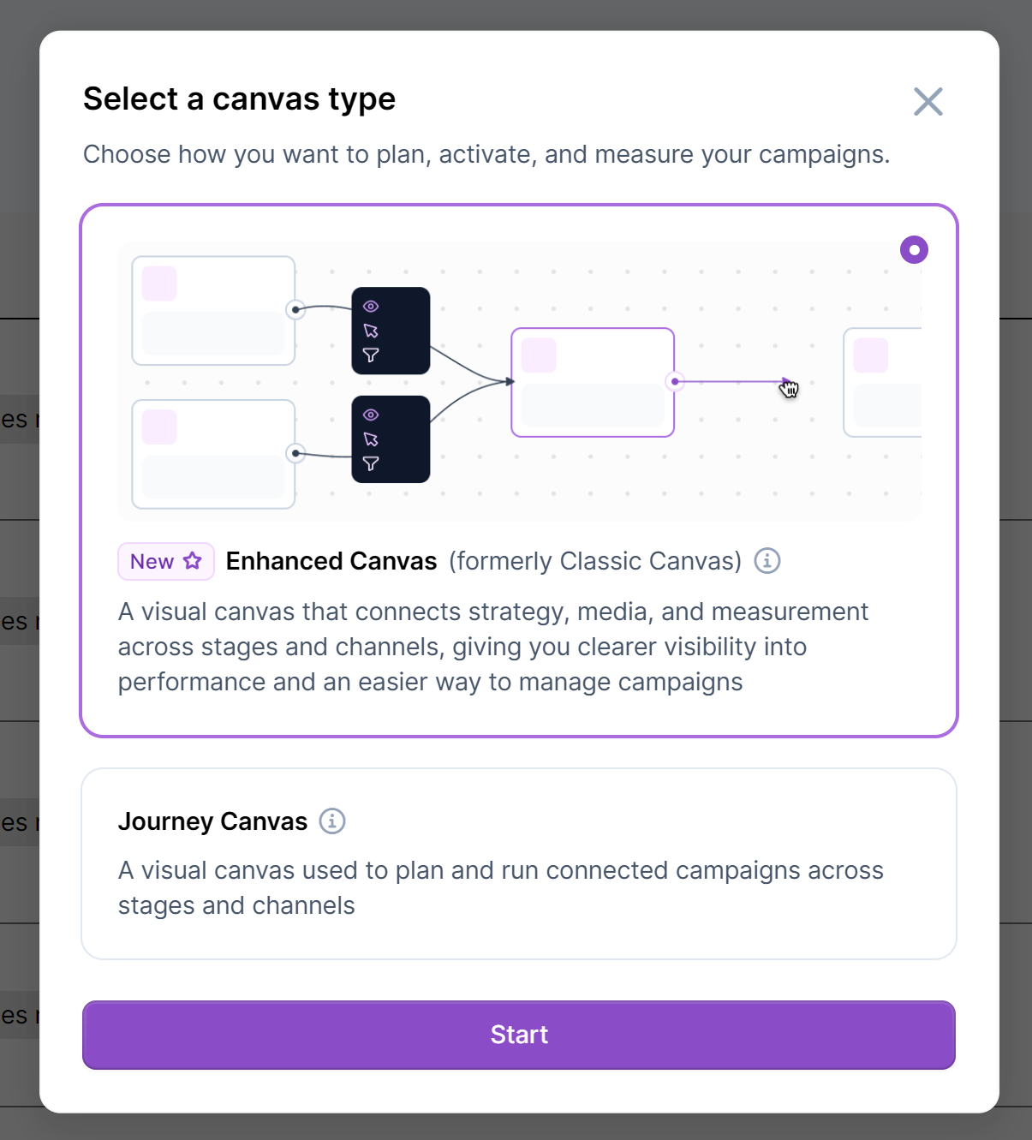Choose the Journey Canvas heading
The image size is (1032, 1140).
[212, 821]
